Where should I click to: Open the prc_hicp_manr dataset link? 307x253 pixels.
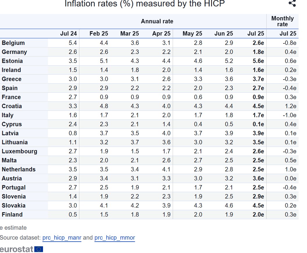click(62, 238)
